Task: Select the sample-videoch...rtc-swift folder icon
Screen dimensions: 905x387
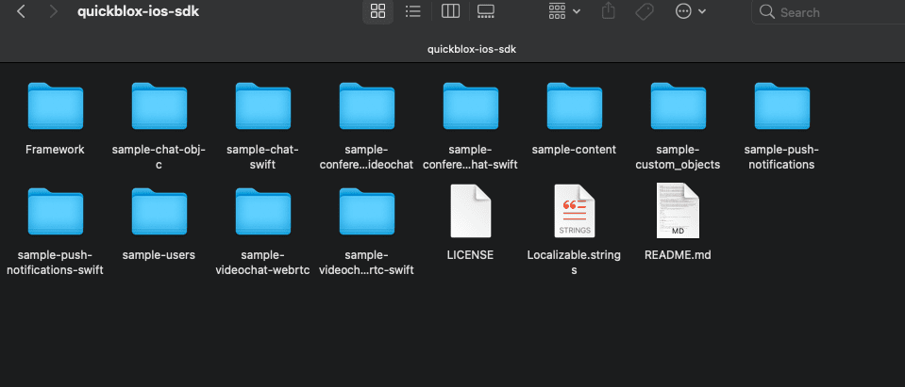Action: tap(367, 212)
